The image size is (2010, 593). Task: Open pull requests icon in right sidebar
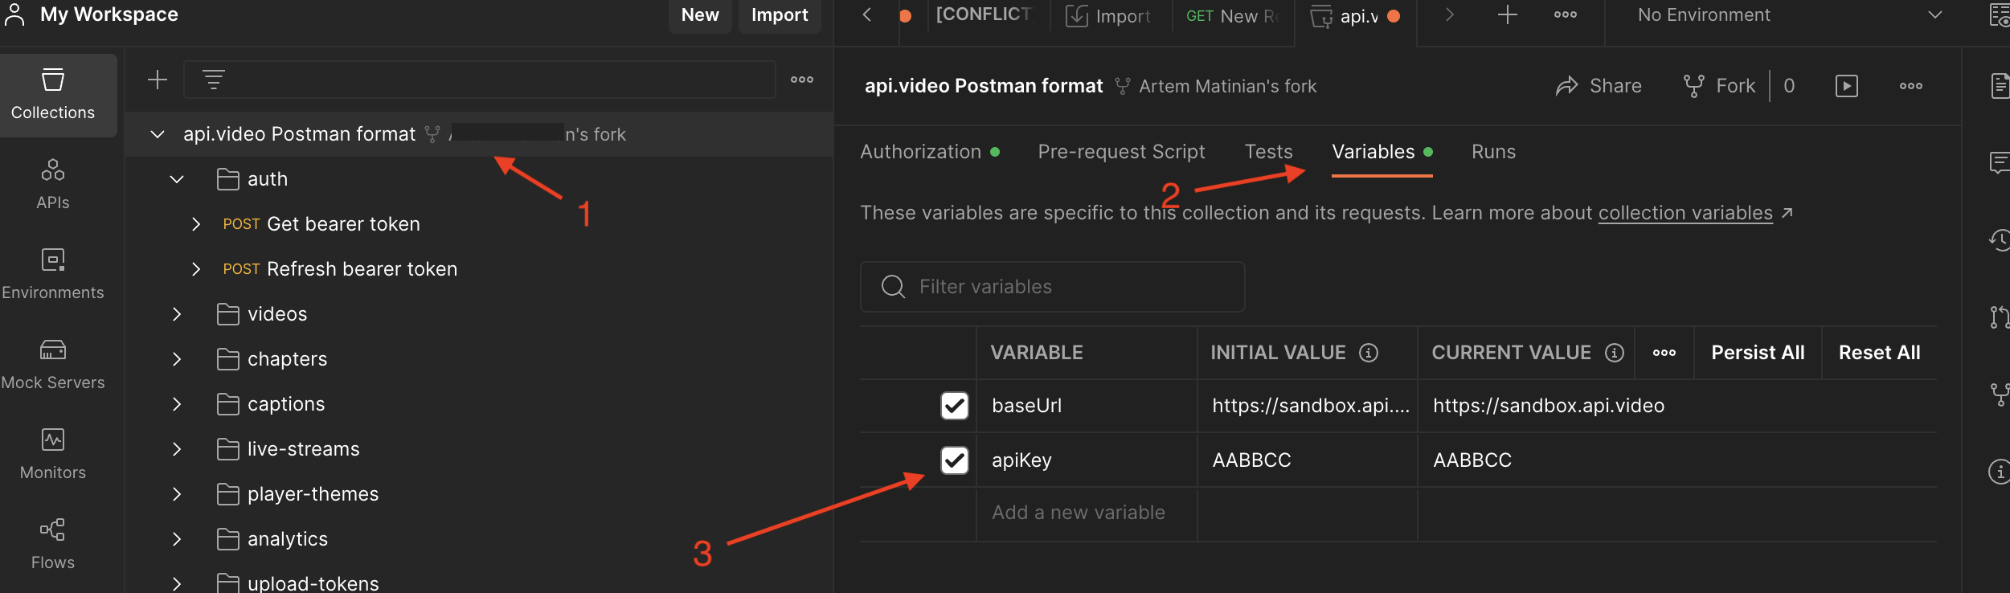(x=1999, y=317)
